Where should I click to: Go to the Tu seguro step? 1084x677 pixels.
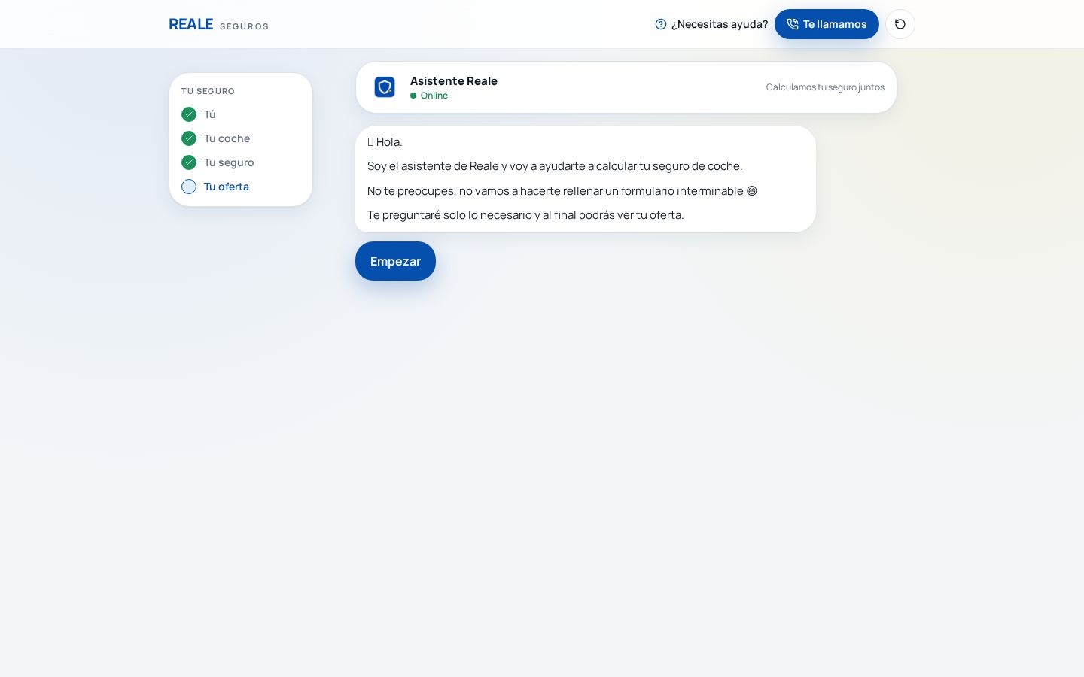tap(229, 162)
